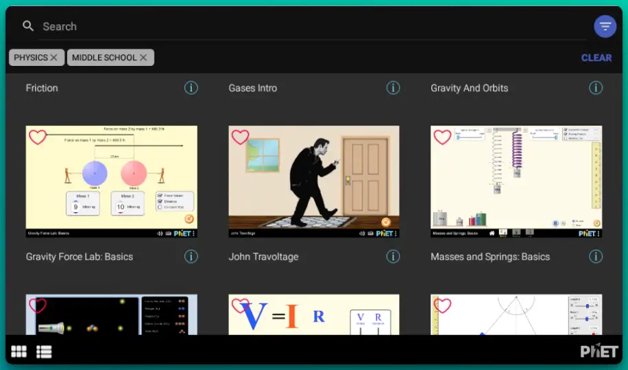Remove the PHYSICS filter chip
This screenshot has width=628, height=370.
click(x=54, y=58)
